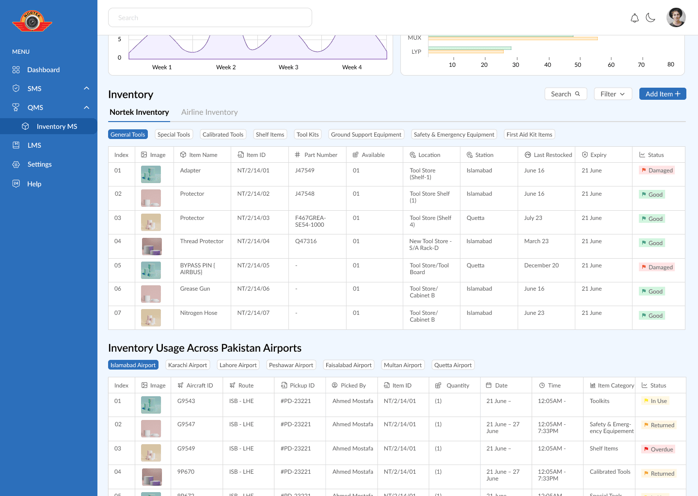Click the Add Item button

tap(663, 94)
